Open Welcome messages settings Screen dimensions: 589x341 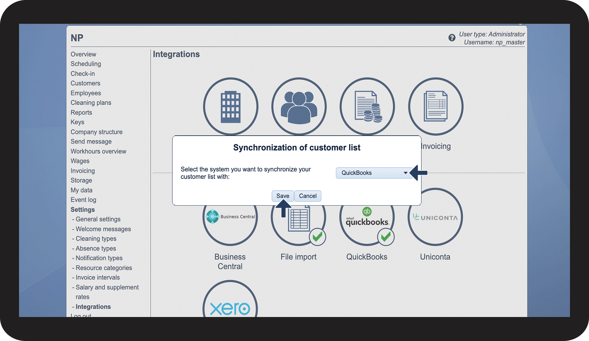pyautogui.click(x=103, y=229)
